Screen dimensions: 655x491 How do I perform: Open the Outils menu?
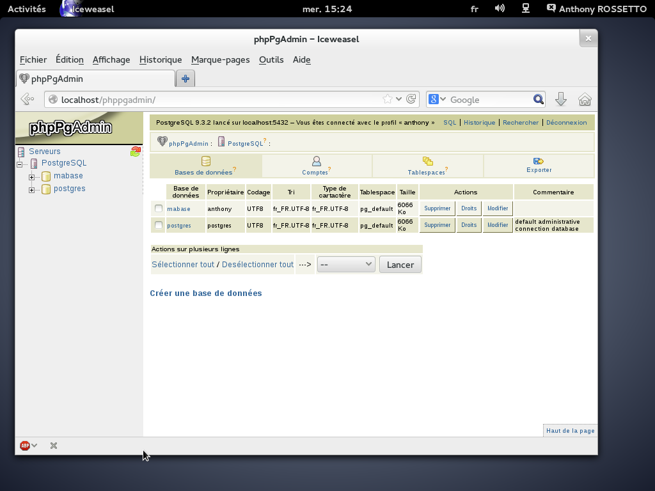(271, 59)
